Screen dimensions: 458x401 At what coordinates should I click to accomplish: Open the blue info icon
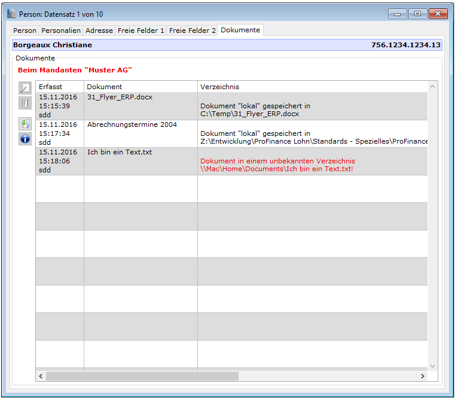click(x=25, y=139)
